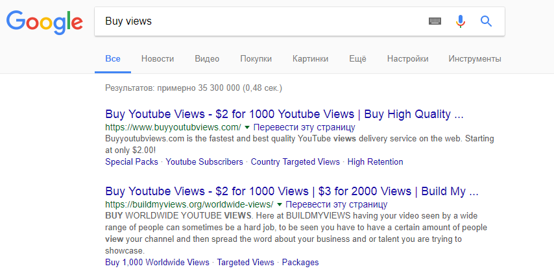This screenshot has height=273, width=554.
Task: Expand the "Ещё" menu
Action: coord(357,58)
